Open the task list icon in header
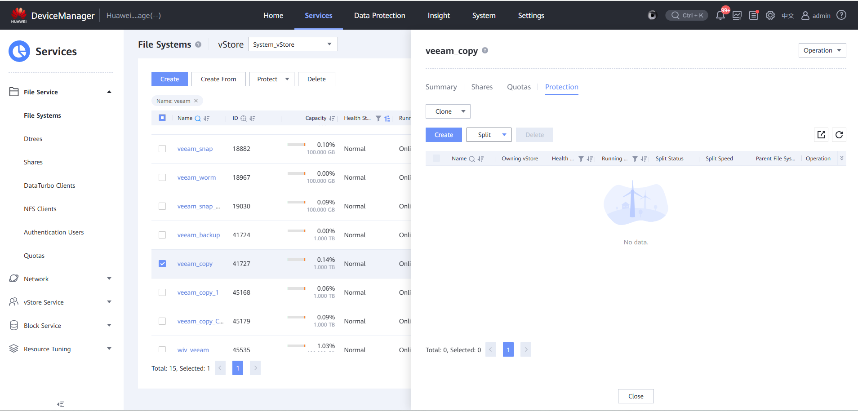The height and width of the screenshot is (411, 858). click(754, 16)
